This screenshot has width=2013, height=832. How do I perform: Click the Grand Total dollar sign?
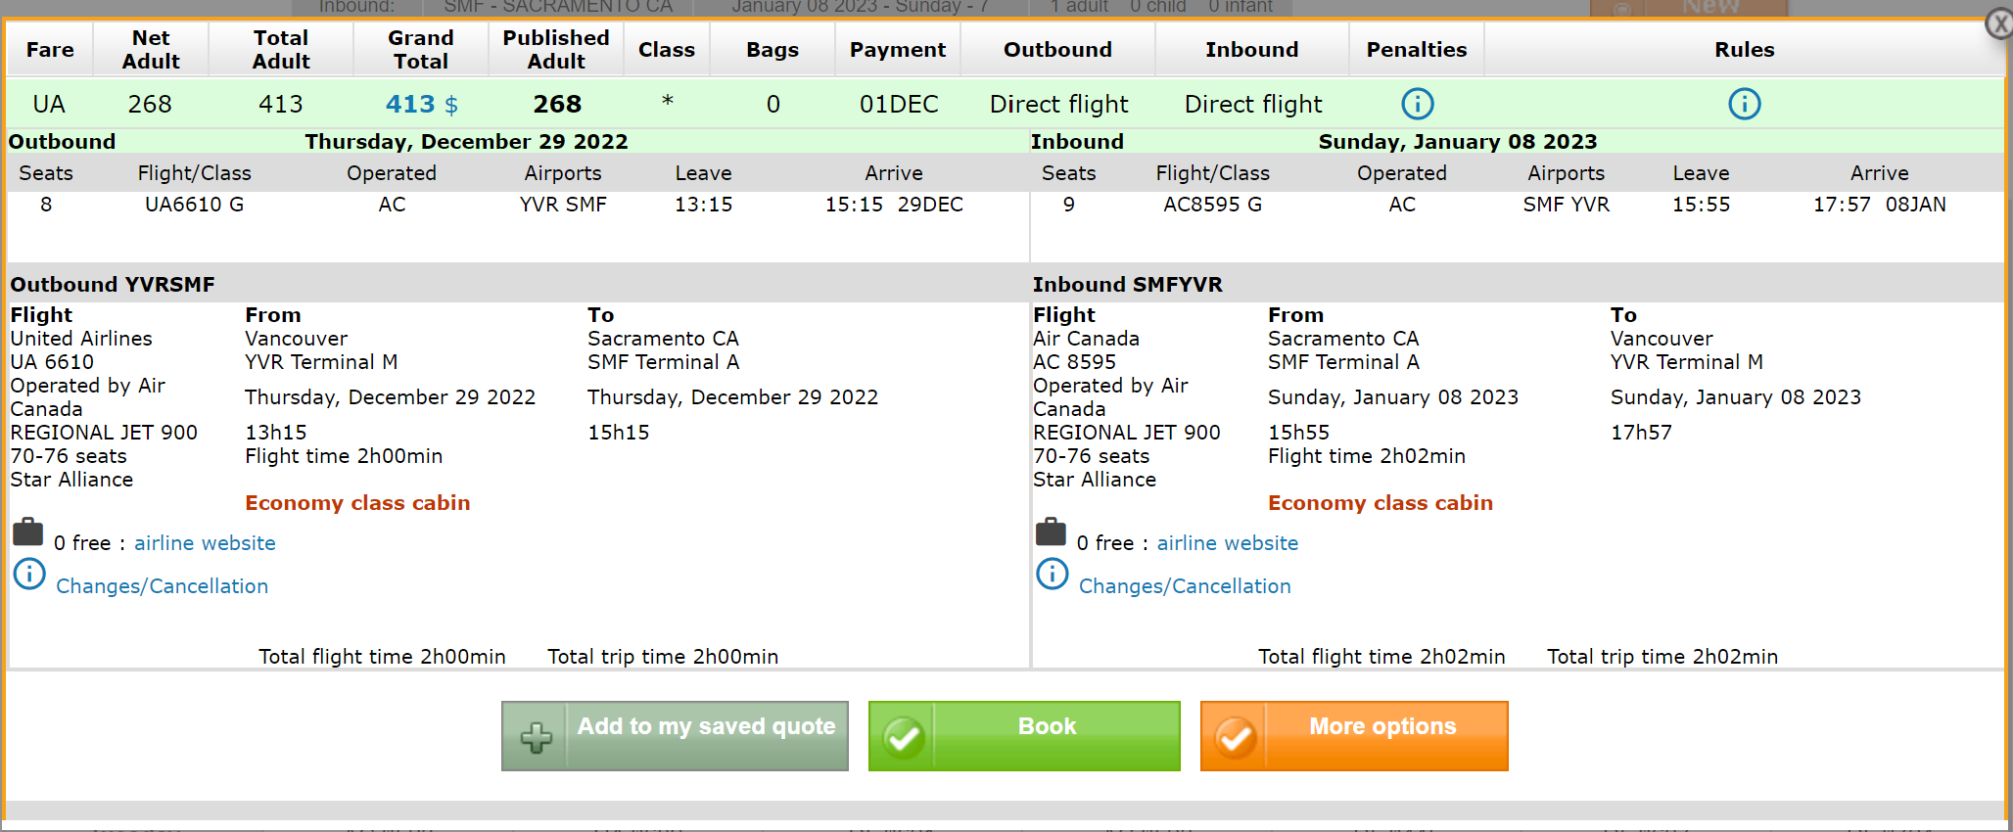[x=451, y=105]
